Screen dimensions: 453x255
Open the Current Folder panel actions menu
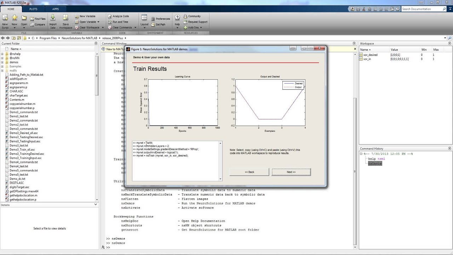pyautogui.click(x=96, y=44)
